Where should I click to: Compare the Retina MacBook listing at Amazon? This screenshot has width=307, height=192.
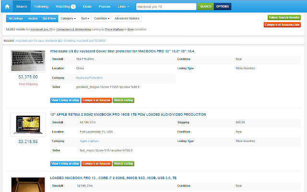(96, 164)
